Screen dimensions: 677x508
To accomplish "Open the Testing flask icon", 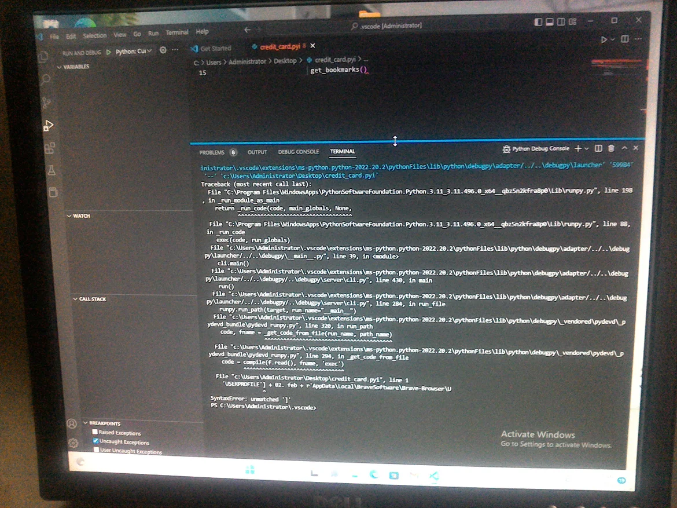I will [51, 170].
